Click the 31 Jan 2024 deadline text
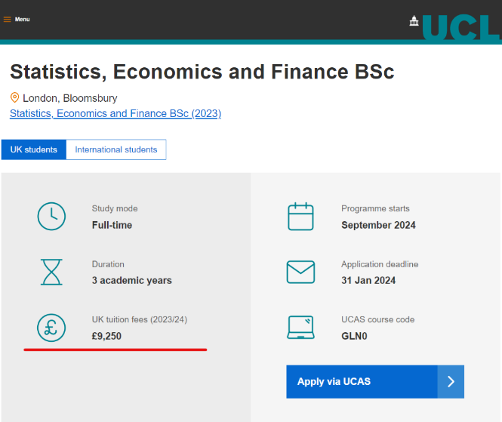The width and height of the screenshot is (502, 422). tap(368, 280)
